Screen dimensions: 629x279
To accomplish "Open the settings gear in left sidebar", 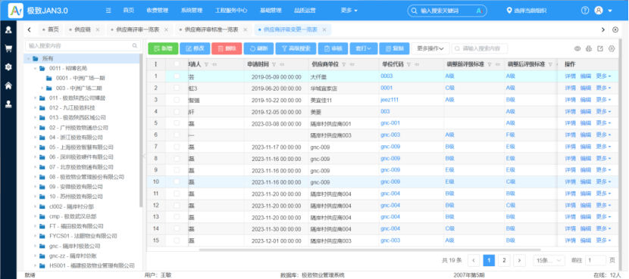I will 8,67.
